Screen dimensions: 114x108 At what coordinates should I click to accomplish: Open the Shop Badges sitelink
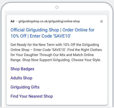22,69
